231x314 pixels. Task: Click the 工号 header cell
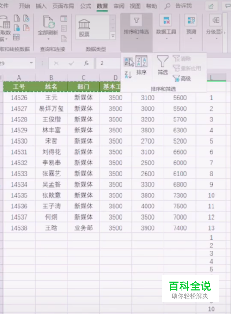[19, 87]
